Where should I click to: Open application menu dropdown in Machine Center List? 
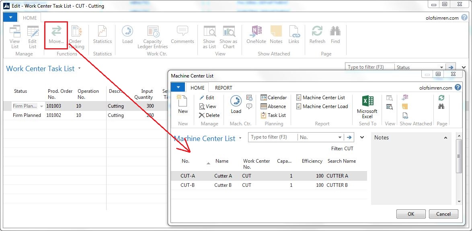[x=178, y=87]
